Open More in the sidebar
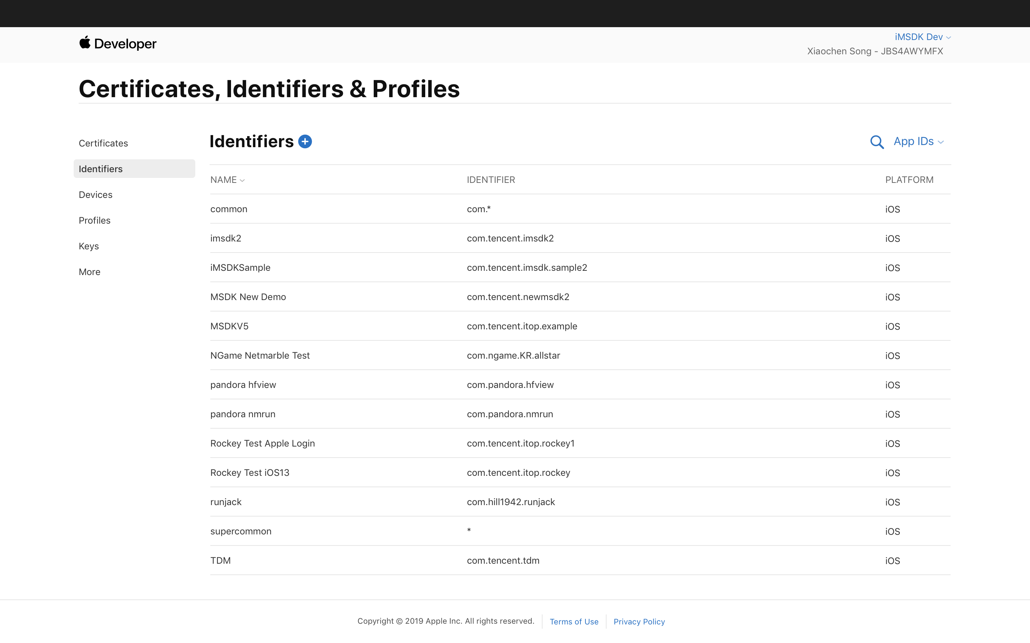The image size is (1030, 643). click(90, 272)
